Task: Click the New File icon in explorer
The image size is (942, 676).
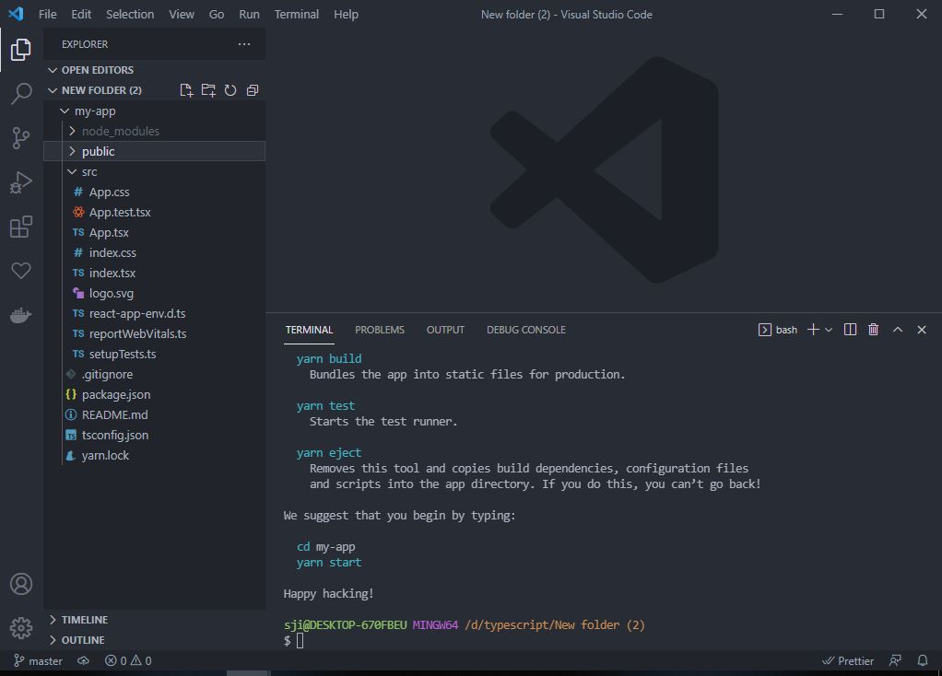Action: pyautogui.click(x=186, y=90)
